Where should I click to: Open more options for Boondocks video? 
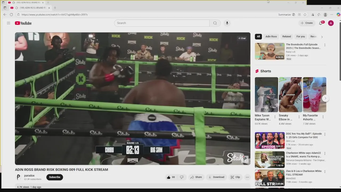[325, 45]
